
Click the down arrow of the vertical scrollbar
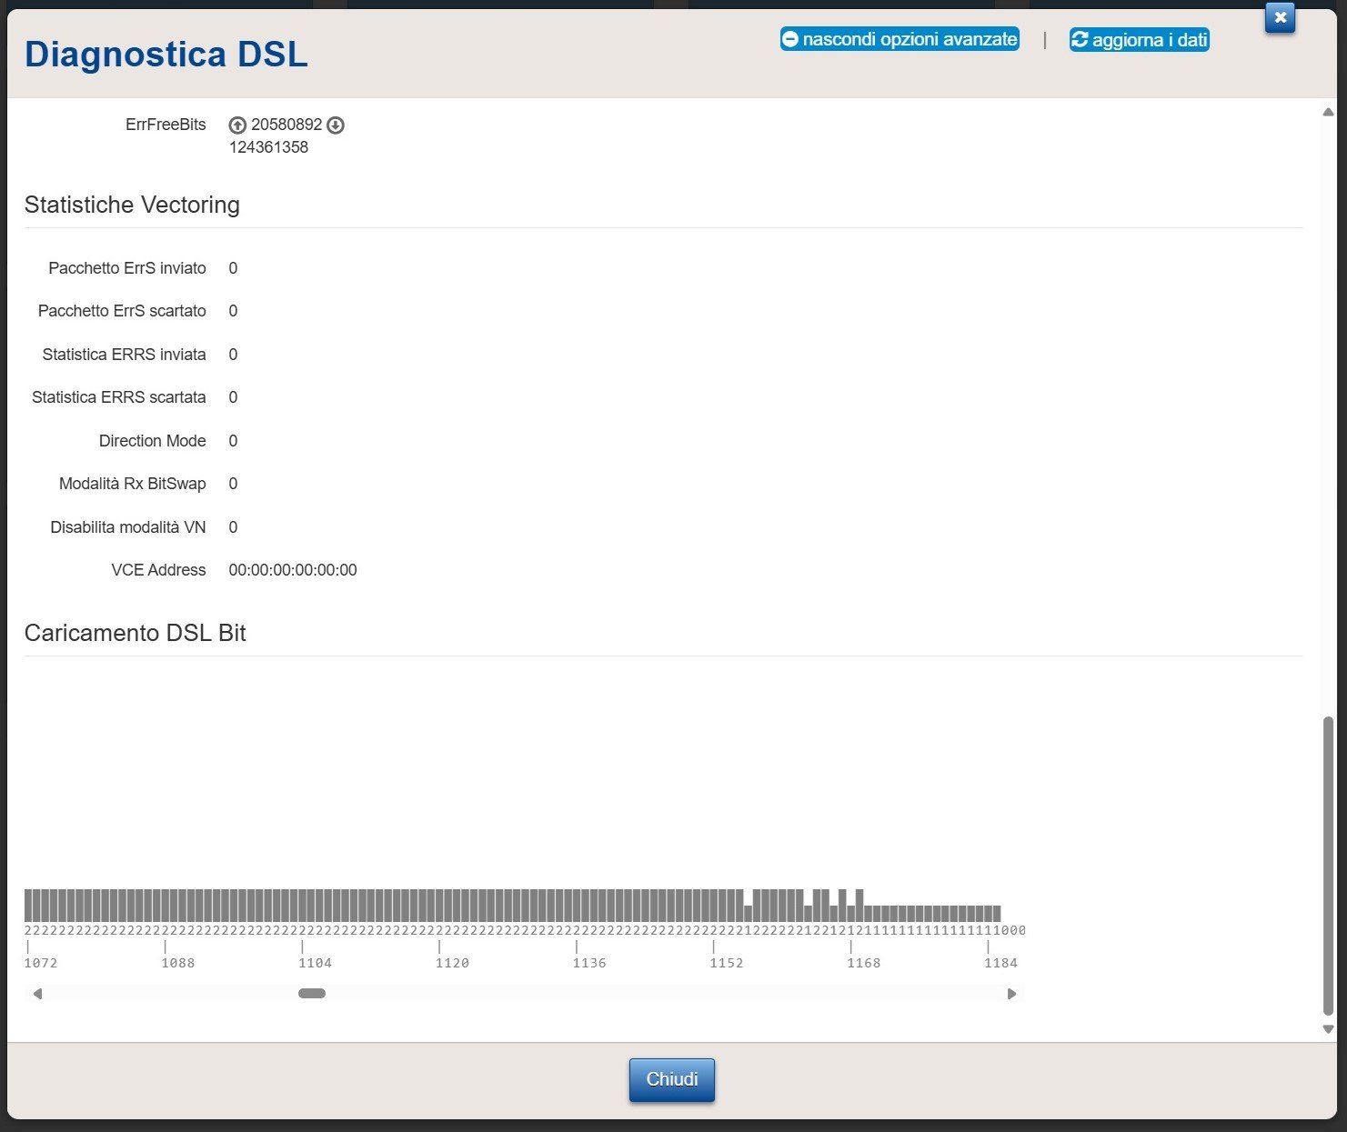1328,1029
